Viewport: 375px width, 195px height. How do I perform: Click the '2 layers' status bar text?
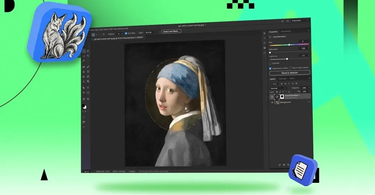point(132,171)
